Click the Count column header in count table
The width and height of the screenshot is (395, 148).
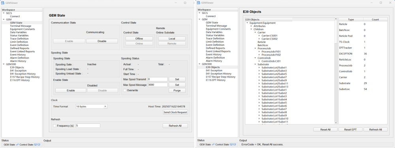pyautogui.click(x=375, y=19)
